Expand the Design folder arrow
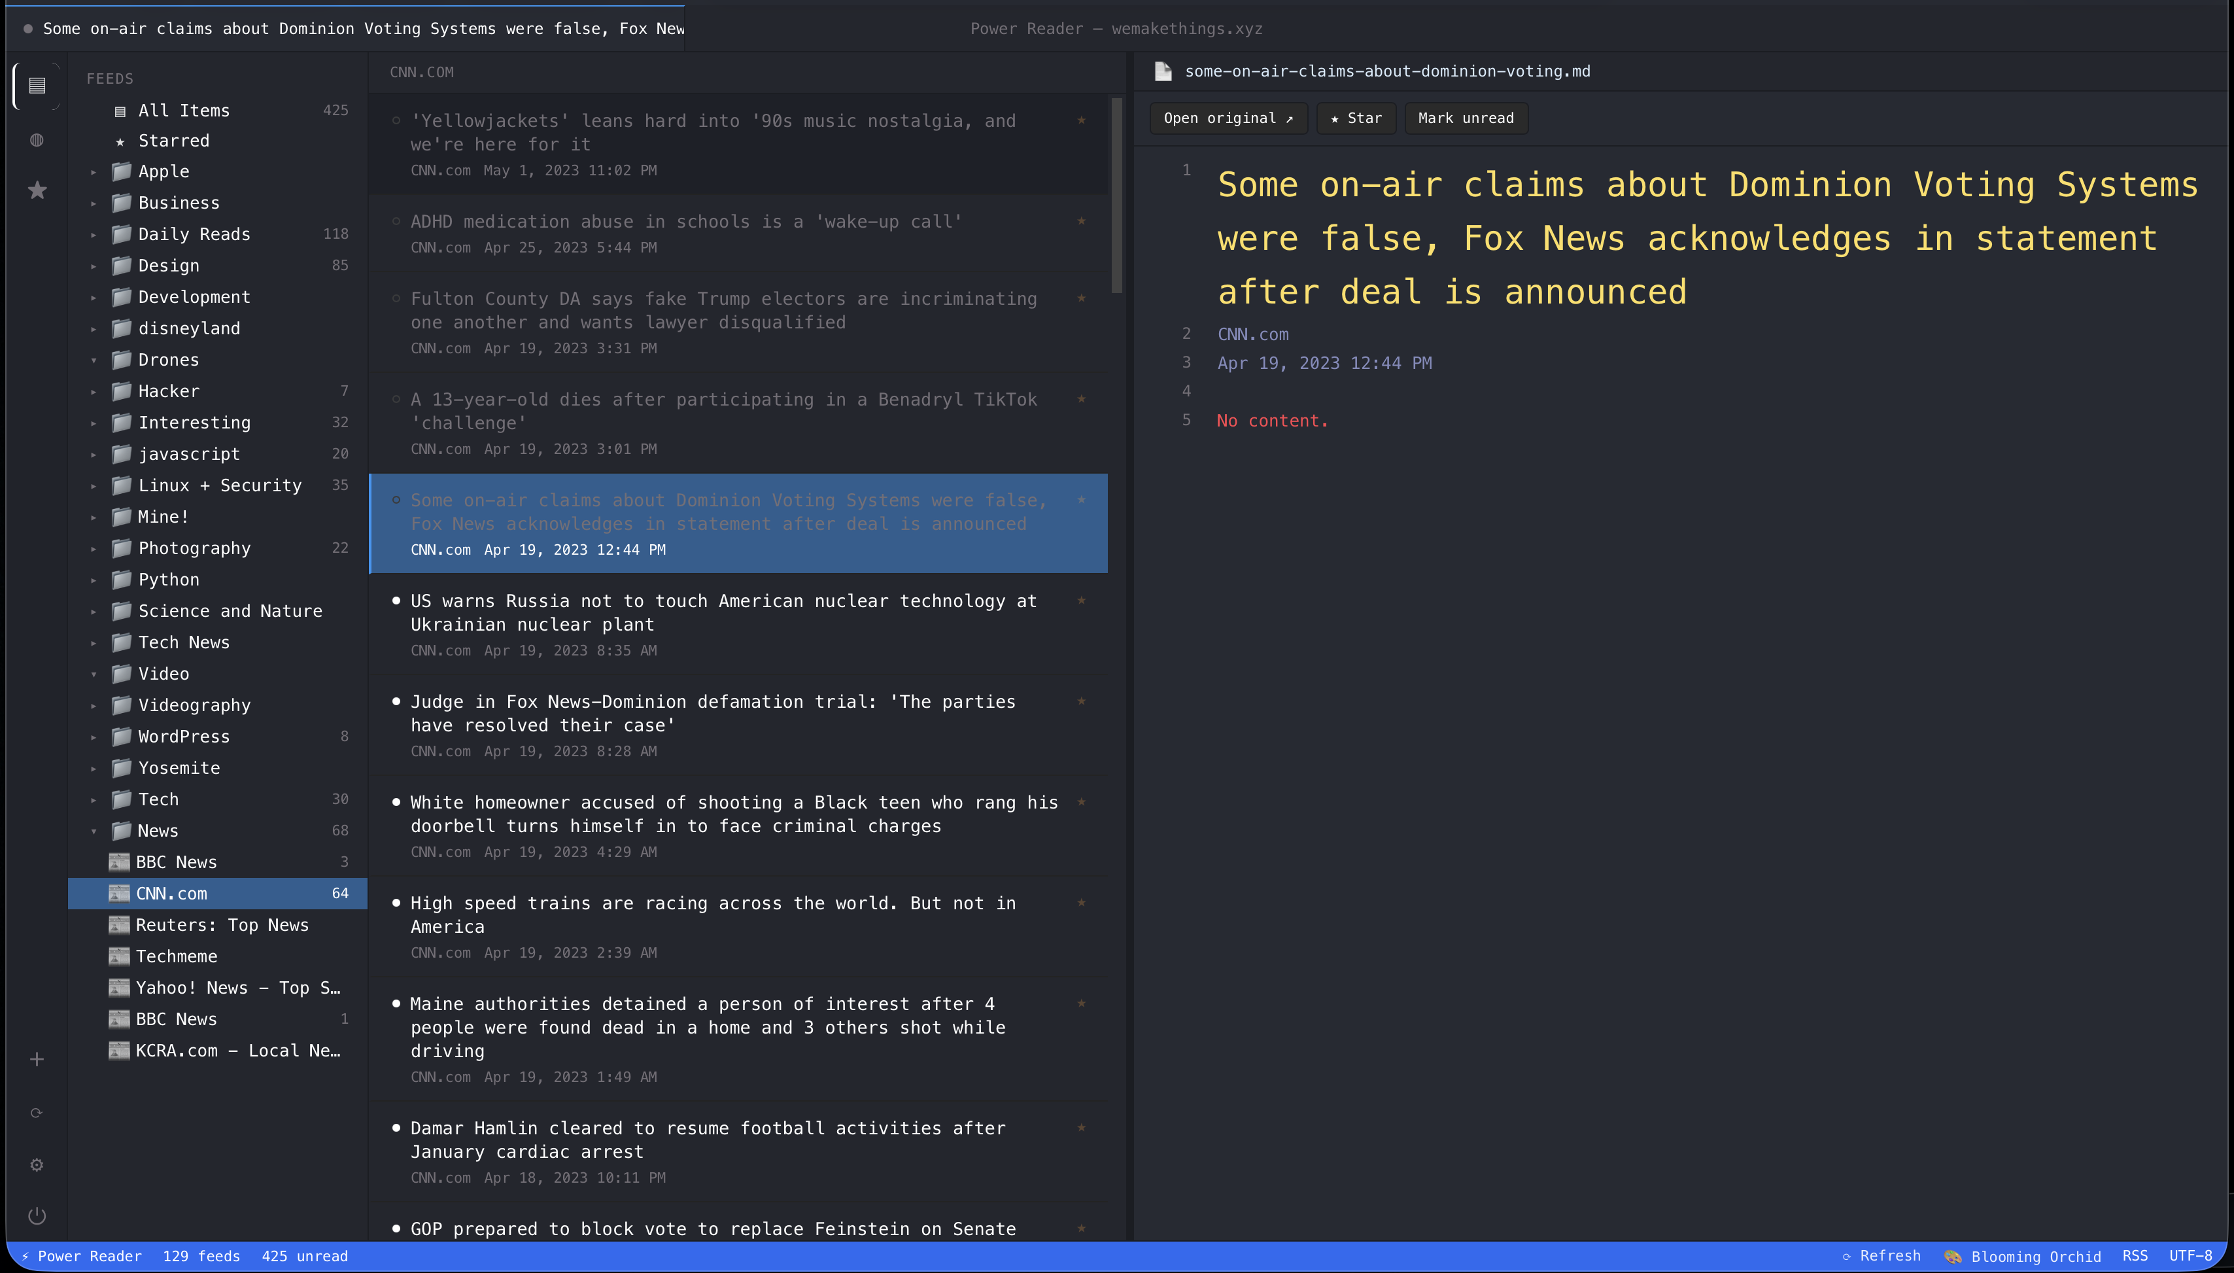The width and height of the screenshot is (2234, 1273). click(94, 266)
